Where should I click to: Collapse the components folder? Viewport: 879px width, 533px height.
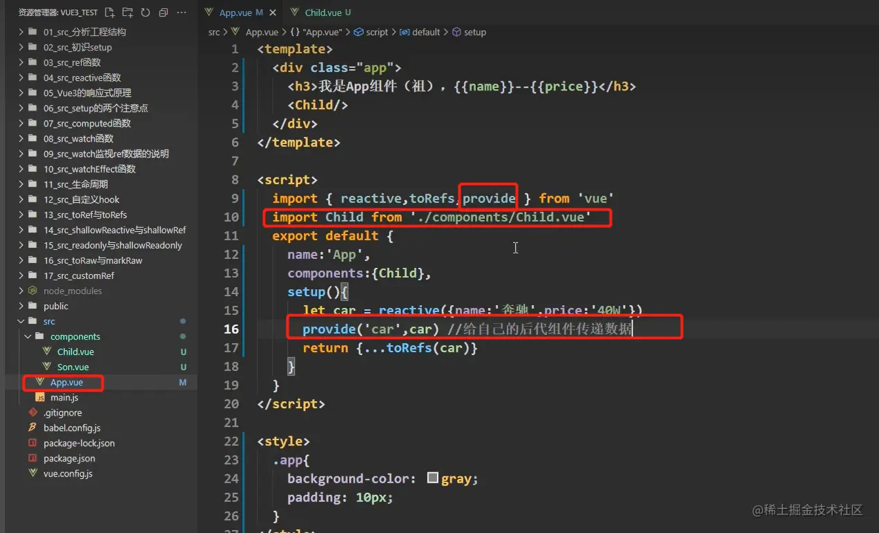pyautogui.click(x=28, y=336)
